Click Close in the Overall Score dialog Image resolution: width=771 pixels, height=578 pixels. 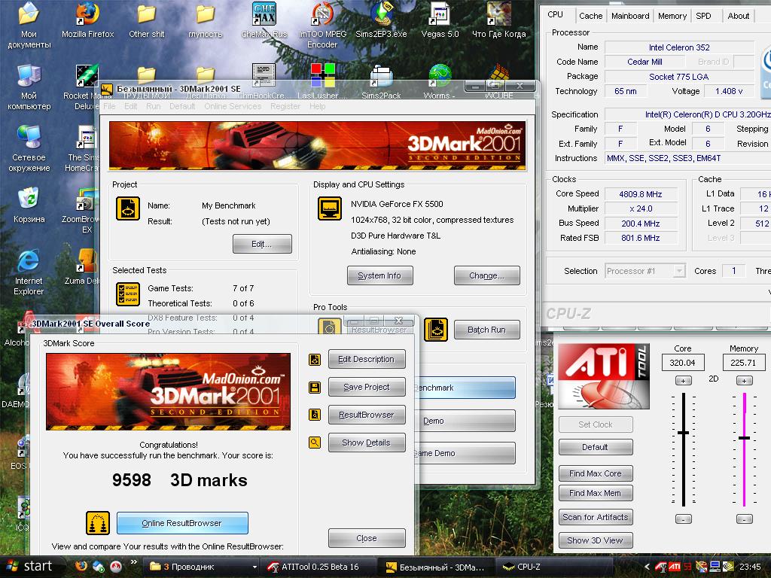(367, 538)
